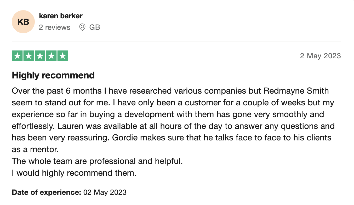Click the first green rating star

coord(17,56)
